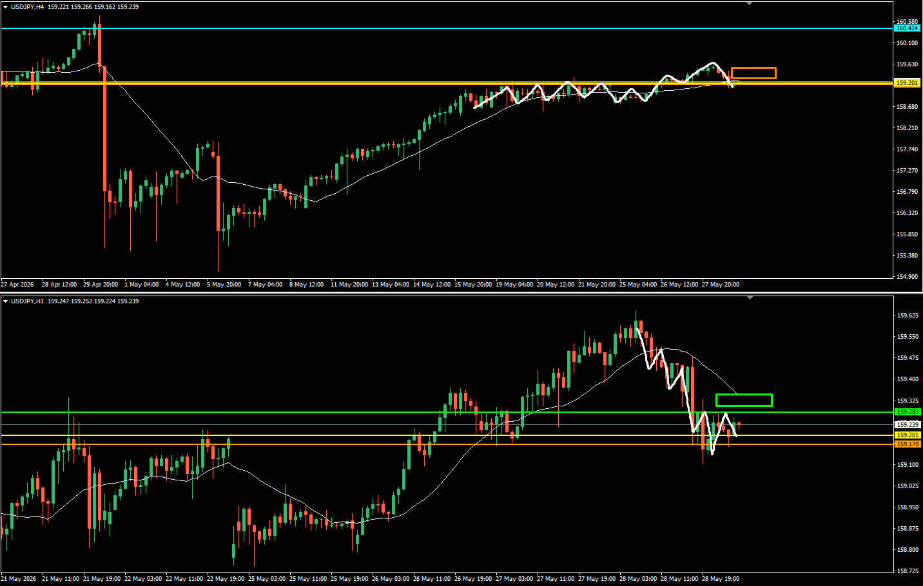Select the USDJPY,H4 title and OHLC text
Screen dimensions: 923x586
[x=74, y=7]
